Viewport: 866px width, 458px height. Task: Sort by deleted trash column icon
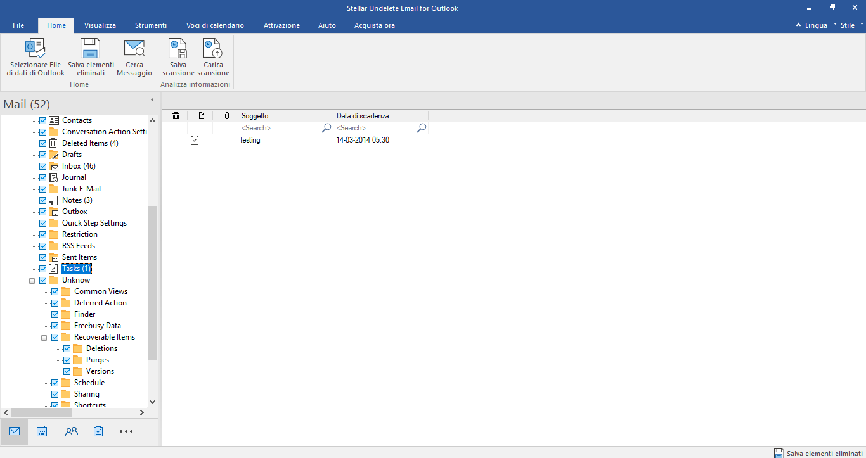(176, 116)
